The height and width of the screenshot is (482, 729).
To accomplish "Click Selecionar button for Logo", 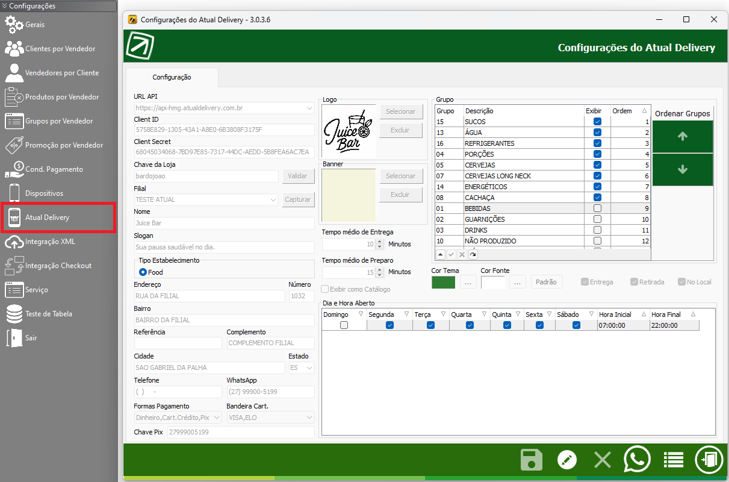I will [401, 111].
